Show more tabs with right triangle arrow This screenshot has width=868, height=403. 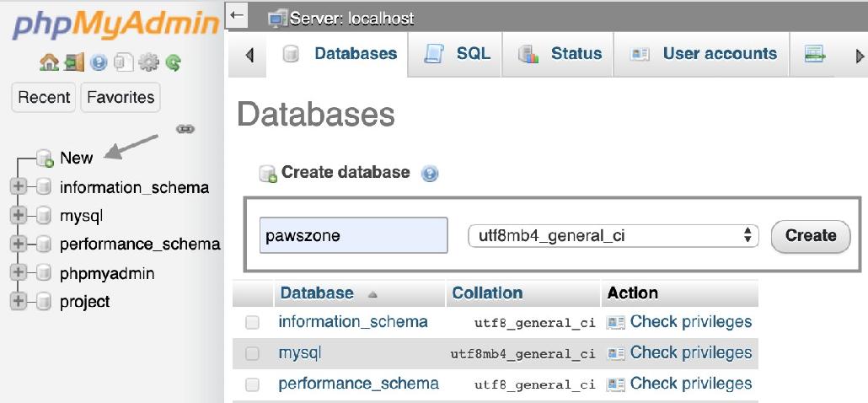pos(860,56)
